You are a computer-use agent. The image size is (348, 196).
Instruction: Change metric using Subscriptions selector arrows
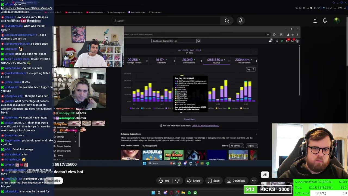[x=201, y=61]
